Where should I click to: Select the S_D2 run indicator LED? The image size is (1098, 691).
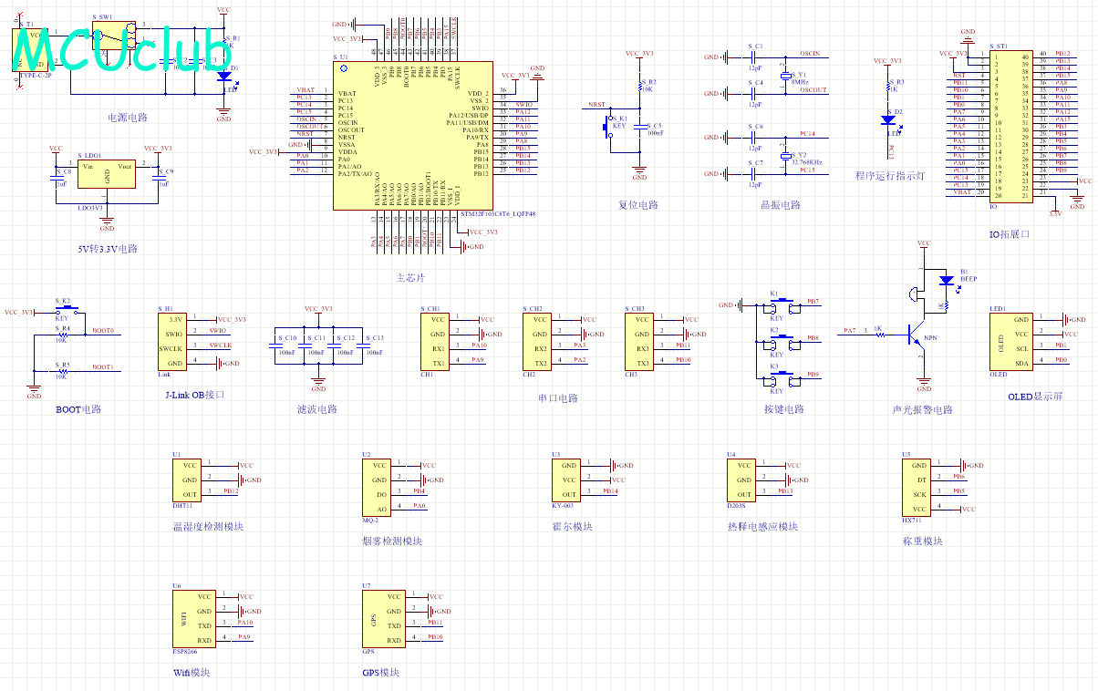(889, 119)
